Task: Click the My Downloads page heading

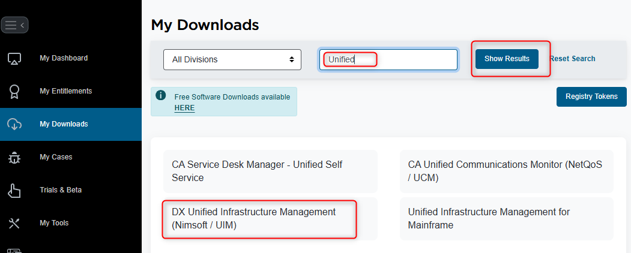Action: pos(205,25)
